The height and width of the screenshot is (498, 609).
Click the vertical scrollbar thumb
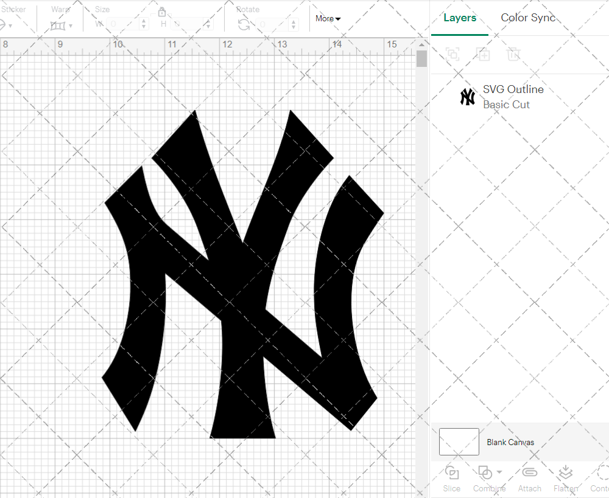[x=422, y=59]
